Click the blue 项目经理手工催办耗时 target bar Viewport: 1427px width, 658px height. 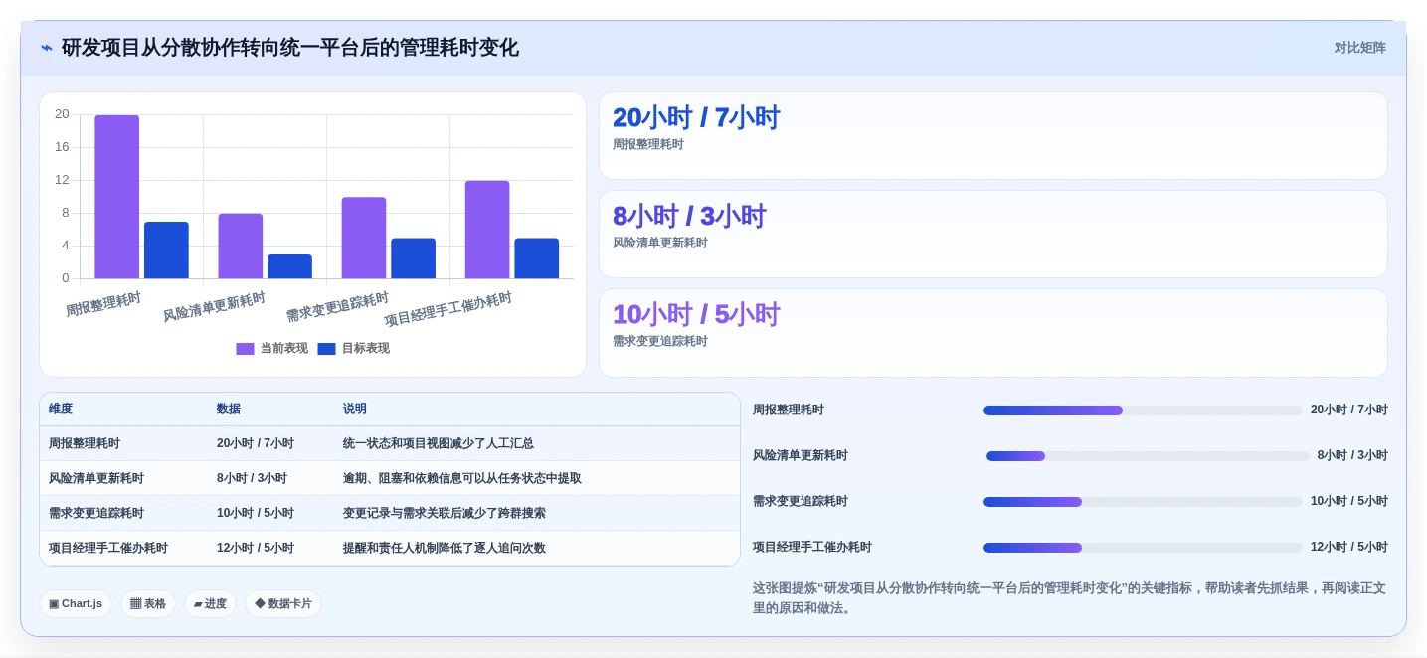(x=536, y=258)
